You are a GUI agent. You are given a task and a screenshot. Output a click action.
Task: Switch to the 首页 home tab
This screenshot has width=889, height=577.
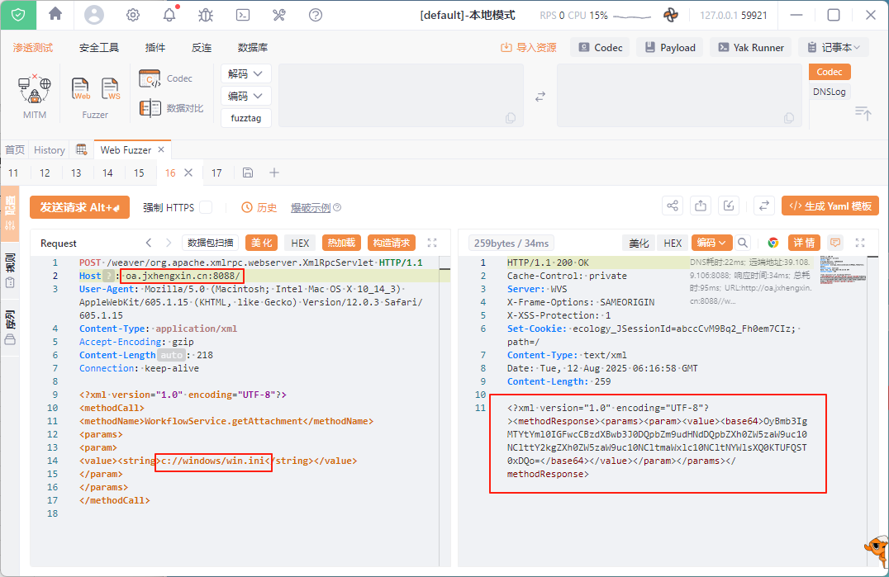[x=15, y=150]
